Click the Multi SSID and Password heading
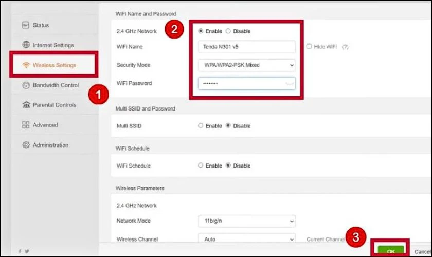The height and width of the screenshot is (257, 432). [x=145, y=108]
